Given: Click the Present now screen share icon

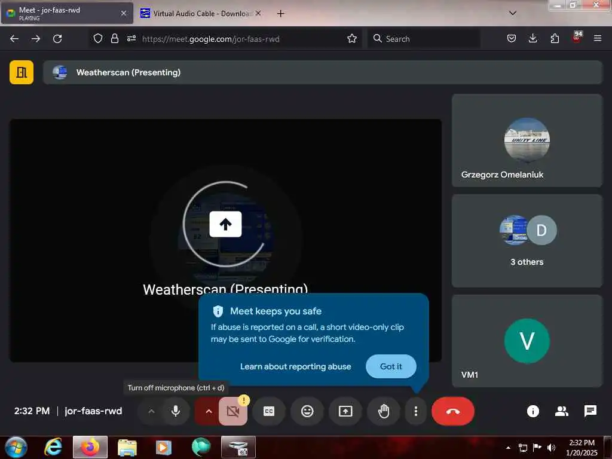Looking at the screenshot, I should coord(345,411).
